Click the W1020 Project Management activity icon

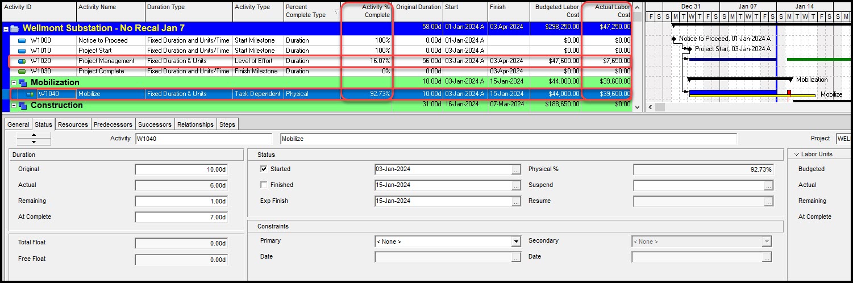point(22,61)
